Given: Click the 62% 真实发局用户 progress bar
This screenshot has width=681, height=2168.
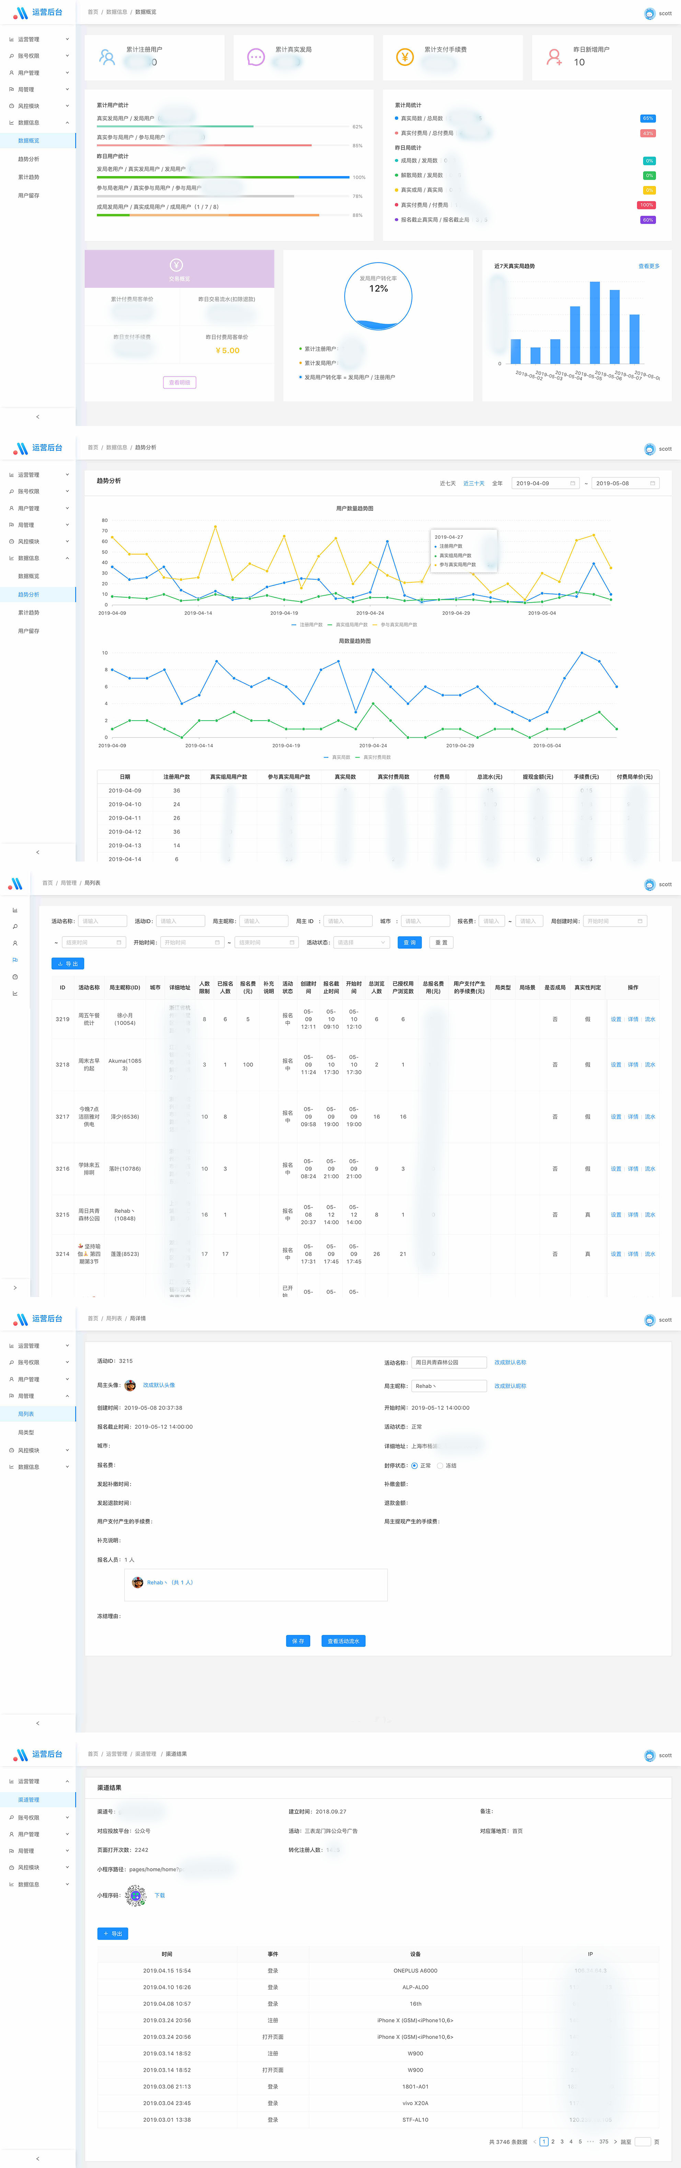Looking at the screenshot, I should (x=222, y=126).
